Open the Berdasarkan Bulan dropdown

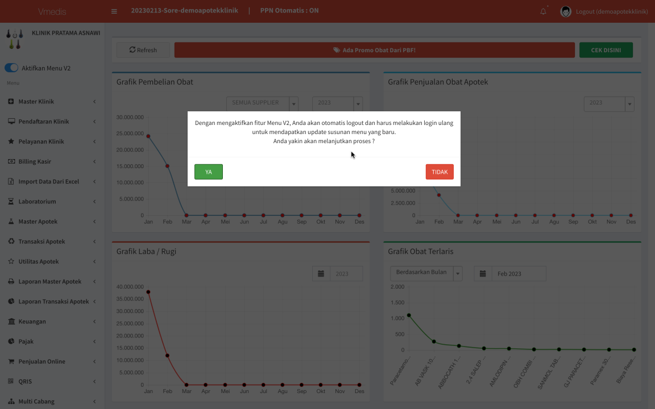pyautogui.click(x=426, y=273)
